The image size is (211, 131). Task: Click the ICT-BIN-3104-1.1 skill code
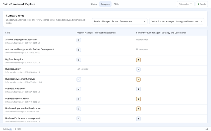pos(33,63)
